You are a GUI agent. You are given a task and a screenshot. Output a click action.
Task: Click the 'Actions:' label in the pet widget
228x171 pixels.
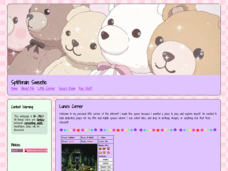point(103,156)
